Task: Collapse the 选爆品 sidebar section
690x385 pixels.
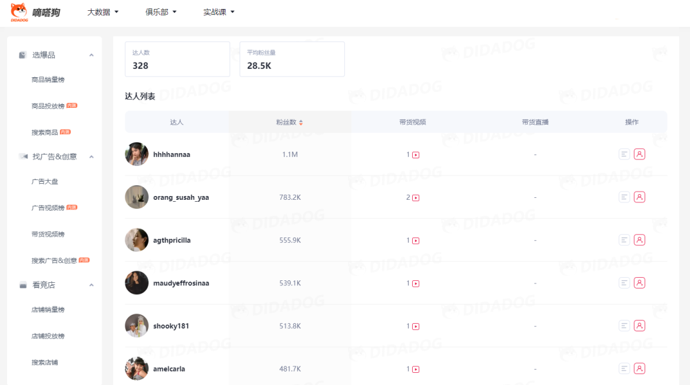Action: [91, 56]
